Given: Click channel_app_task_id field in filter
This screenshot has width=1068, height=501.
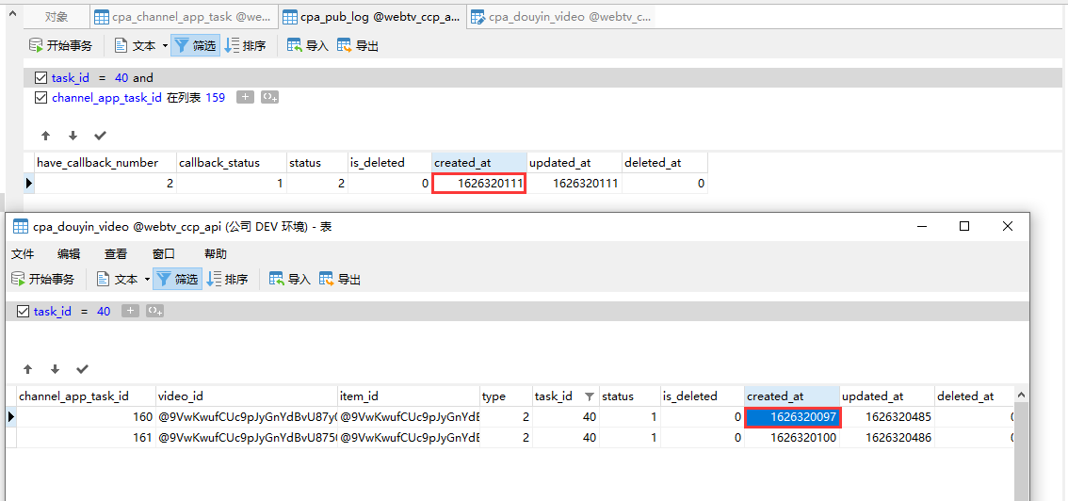Looking at the screenshot, I should point(107,97).
